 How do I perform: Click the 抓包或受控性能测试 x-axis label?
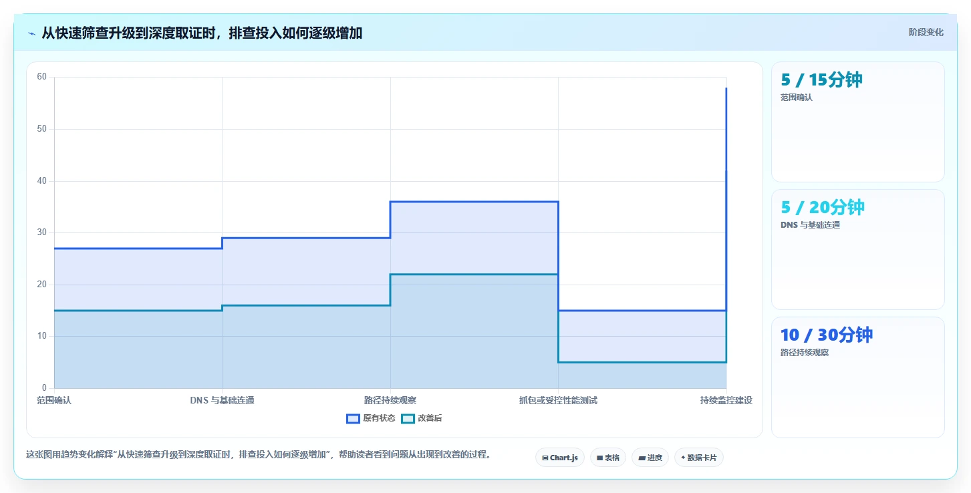tap(558, 400)
